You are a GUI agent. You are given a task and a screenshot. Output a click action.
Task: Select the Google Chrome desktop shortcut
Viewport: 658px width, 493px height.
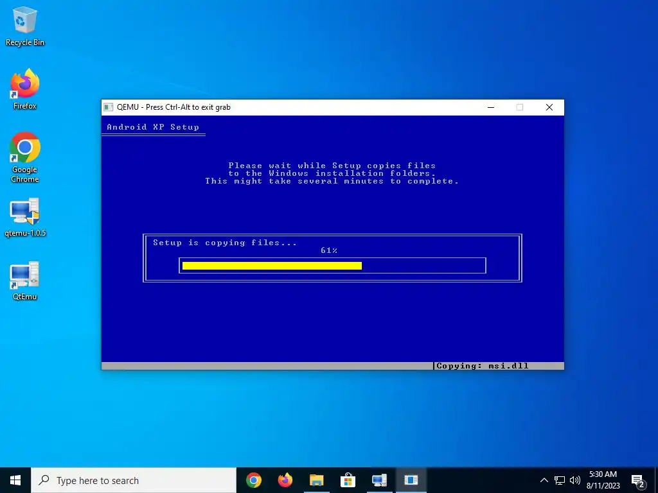coord(25,158)
